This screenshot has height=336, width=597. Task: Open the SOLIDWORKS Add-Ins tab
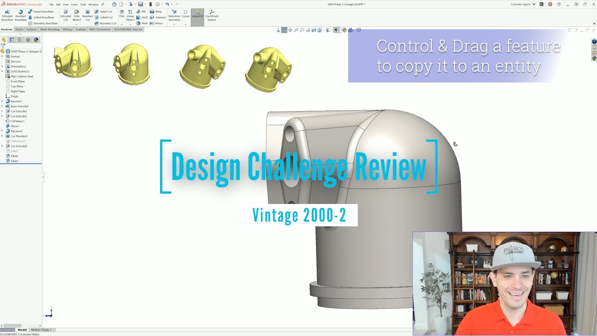pos(128,29)
